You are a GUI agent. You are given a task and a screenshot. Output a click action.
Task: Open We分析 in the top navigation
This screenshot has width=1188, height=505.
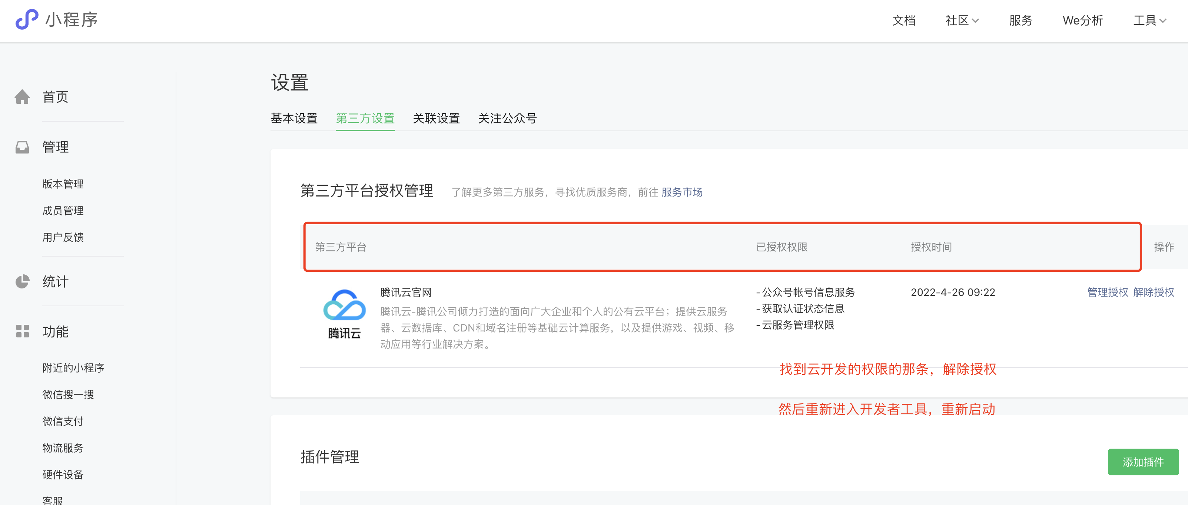[x=1082, y=20]
